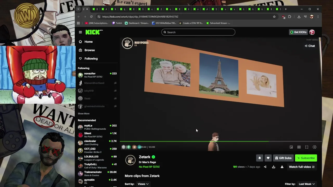
Task: Open the recommended channel gymskin
Action: [x=97, y=181]
